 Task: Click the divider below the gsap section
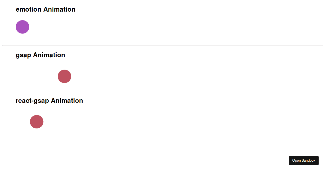tap(162, 90)
